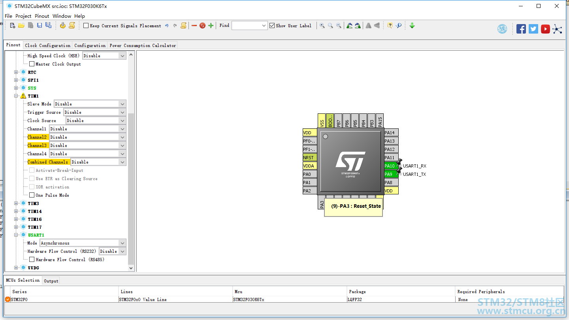Click the green PA9 pin on the chip
Viewport: 569px width, 320px height.
pyautogui.click(x=391, y=174)
